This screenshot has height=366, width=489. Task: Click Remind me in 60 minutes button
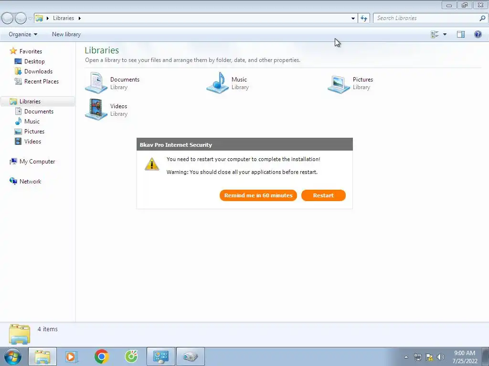pos(258,195)
